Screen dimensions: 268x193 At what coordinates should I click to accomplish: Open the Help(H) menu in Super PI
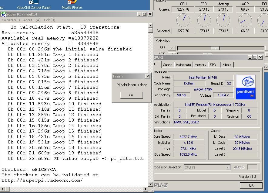coord(49,20)
